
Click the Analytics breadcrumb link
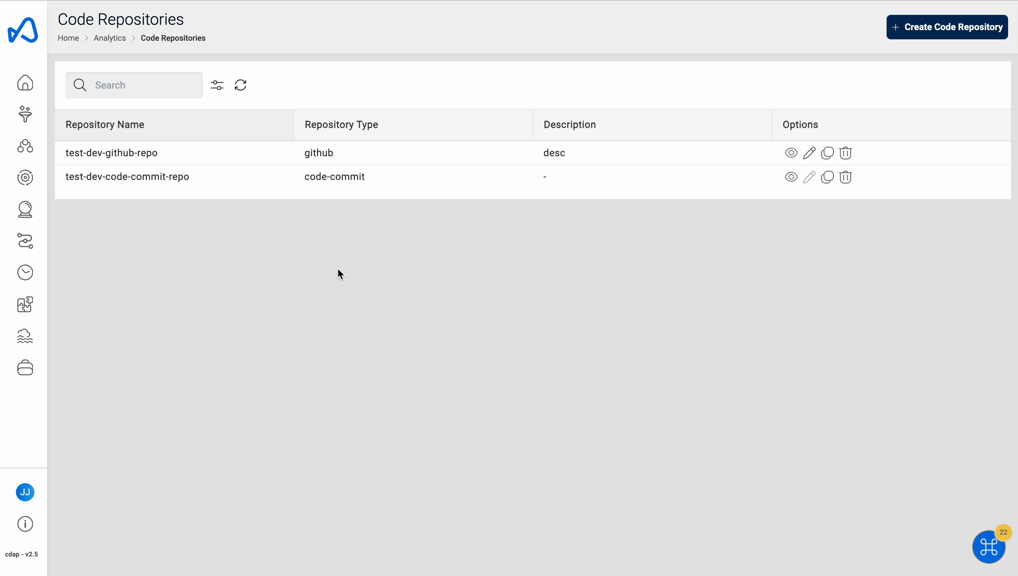pyautogui.click(x=110, y=38)
